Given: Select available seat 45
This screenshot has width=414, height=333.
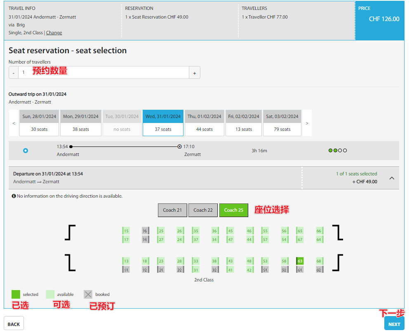Looking at the screenshot, I should click(230, 231).
